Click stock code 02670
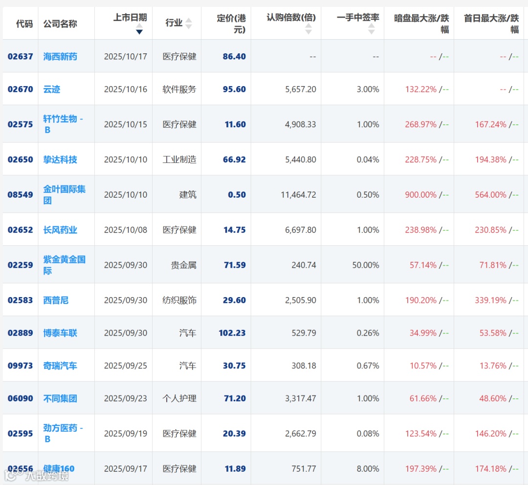Screen dimensions: 528x485 coord(20,89)
